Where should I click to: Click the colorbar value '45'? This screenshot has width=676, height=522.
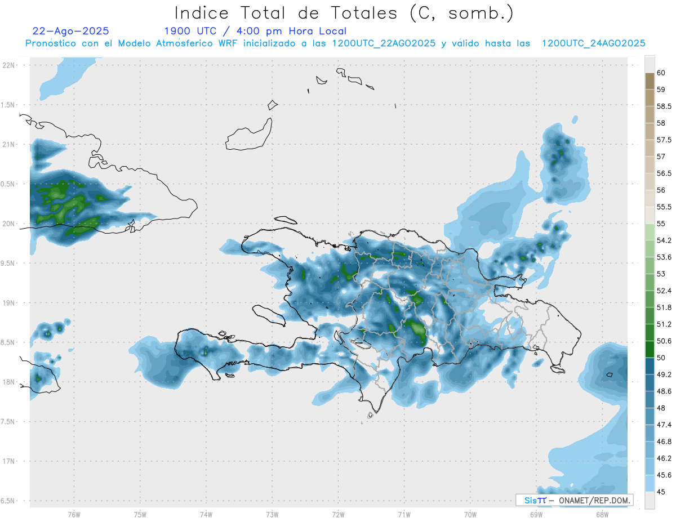coord(661,492)
